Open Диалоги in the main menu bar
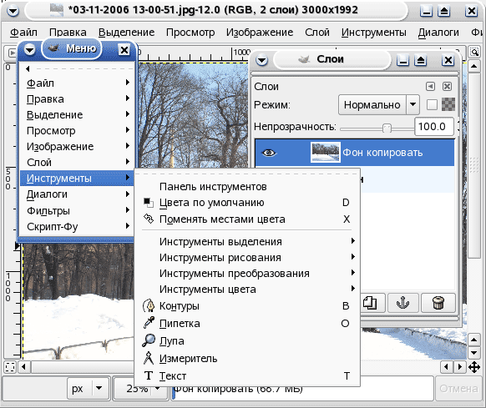Viewport: 486px width, 408px height. 438,33
